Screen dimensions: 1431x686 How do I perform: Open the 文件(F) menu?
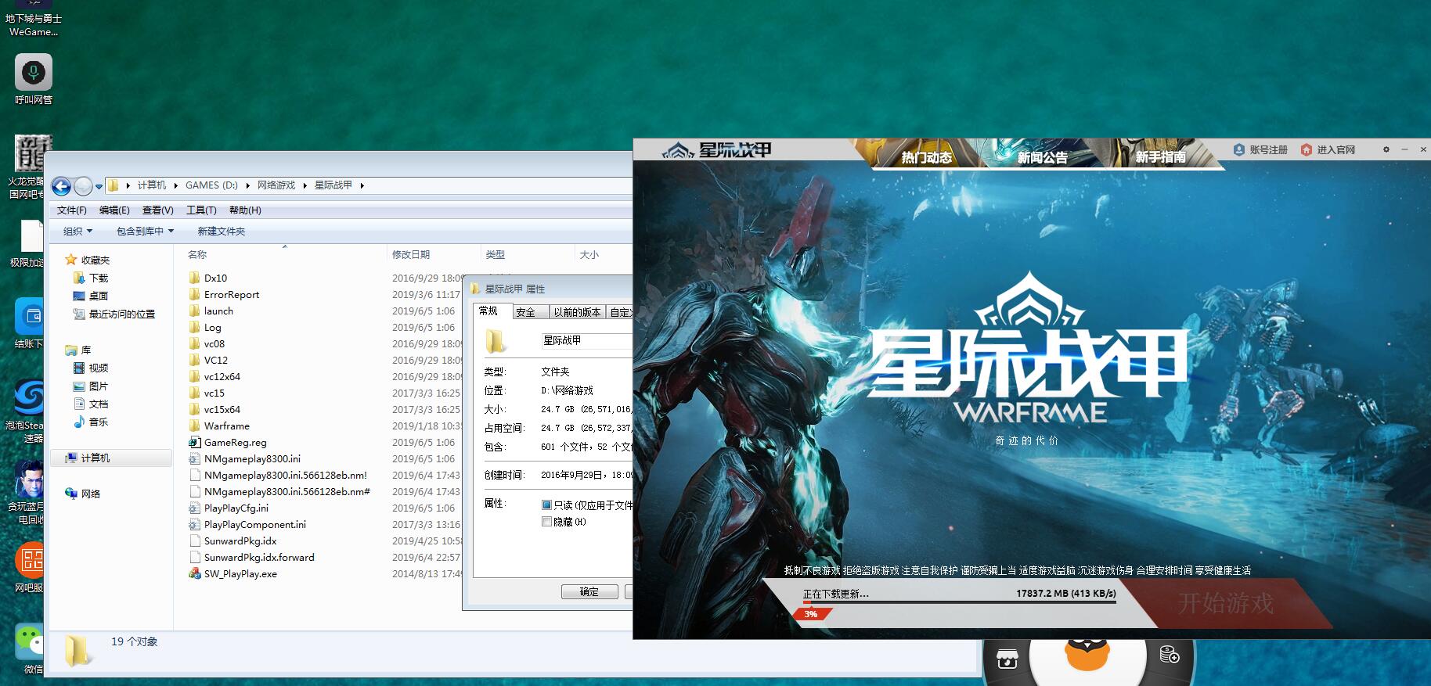coord(71,210)
